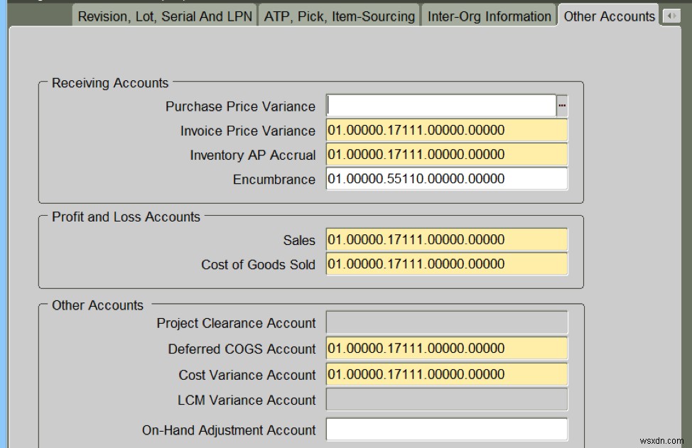Viewport: 692px width, 448px height.
Task: Click the disabled Project Clearance Account field
Action: click(x=446, y=322)
